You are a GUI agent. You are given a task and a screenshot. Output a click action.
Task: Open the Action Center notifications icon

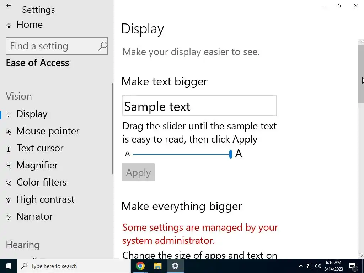[353, 266]
